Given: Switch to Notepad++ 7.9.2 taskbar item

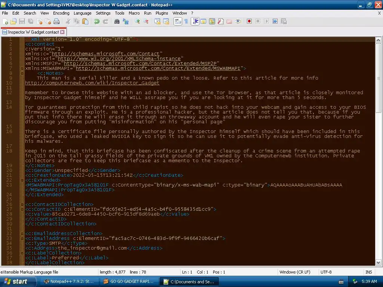Looking at the screenshot, I should point(69,282).
